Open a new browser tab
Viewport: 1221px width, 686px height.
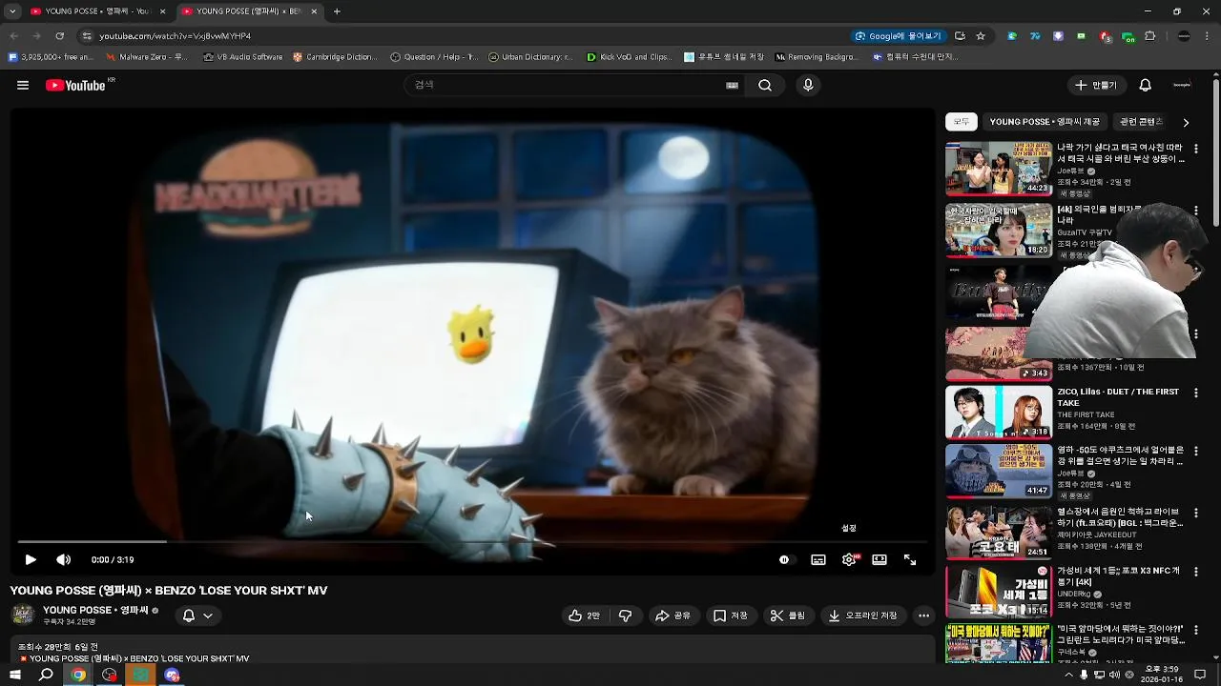(337, 11)
